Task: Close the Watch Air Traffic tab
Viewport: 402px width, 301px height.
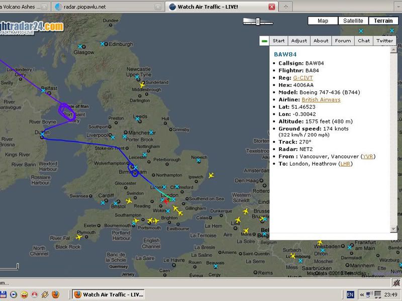Action: point(271,7)
